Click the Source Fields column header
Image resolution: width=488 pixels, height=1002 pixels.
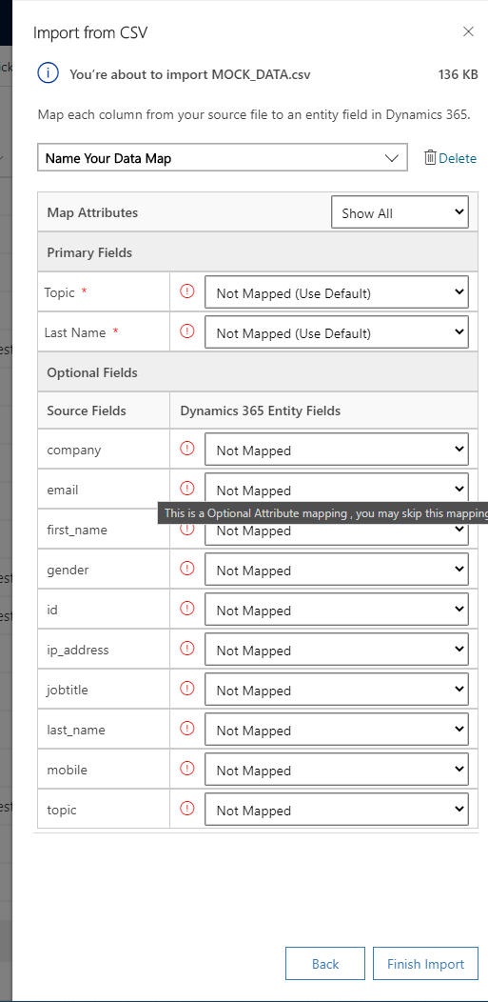87,411
